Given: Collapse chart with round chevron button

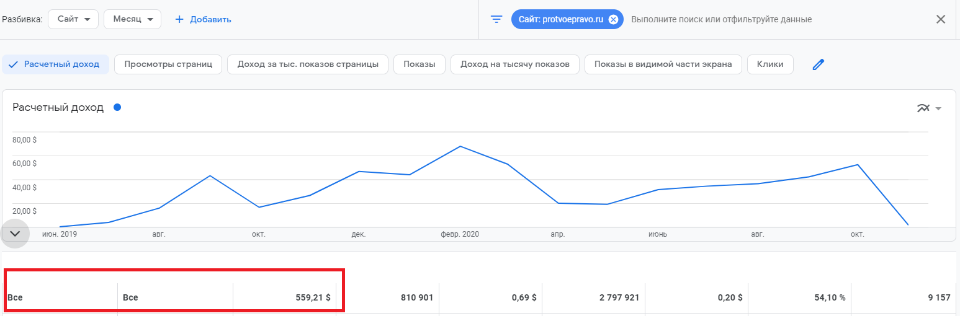Looking at the screenshot, I should pyautogui.click(x=16, y=234).
